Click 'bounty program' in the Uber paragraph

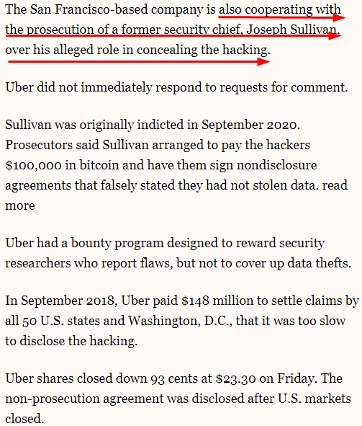tap(117, 243)
